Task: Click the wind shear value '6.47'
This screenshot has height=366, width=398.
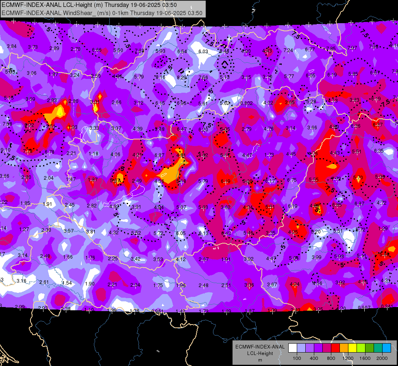Action: 182,129
